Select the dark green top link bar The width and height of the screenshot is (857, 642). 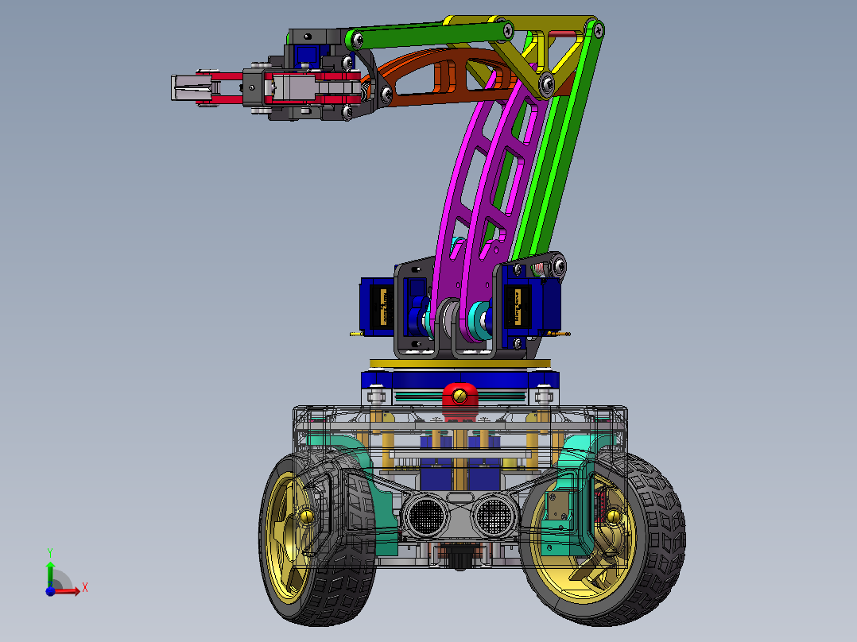432,35
